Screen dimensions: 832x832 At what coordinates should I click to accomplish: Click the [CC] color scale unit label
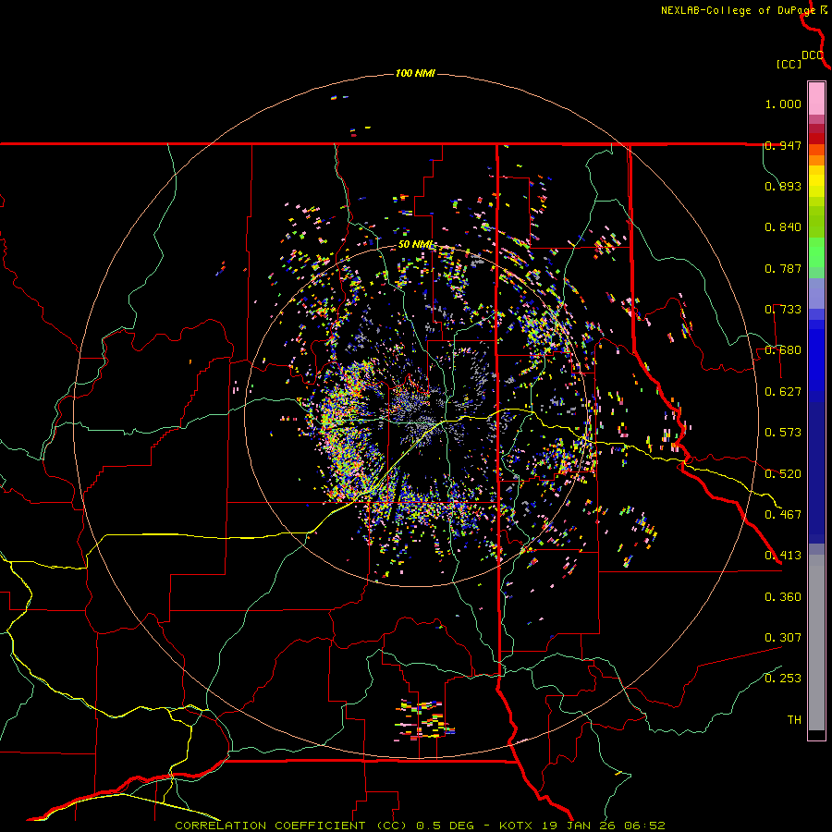(x=789, y=64)
